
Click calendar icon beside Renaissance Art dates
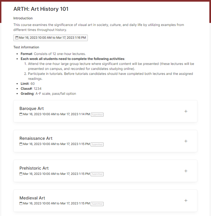[x=21, y=144]
